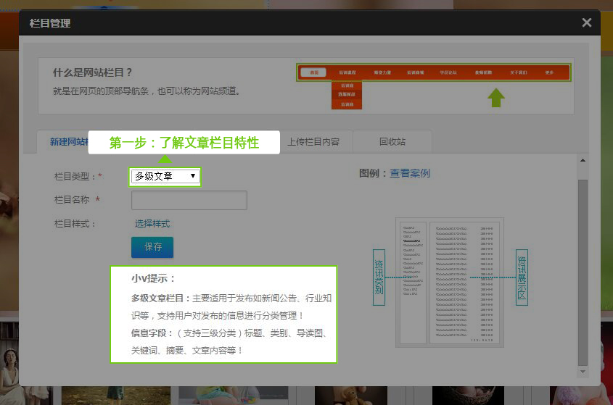Viewport: 613px width, 405px height.
Task: Click the scrollbar up arrow
Action: [583, 160]
